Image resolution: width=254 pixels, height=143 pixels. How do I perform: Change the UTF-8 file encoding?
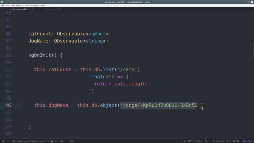pyautogui.click(x=190, y=141)
